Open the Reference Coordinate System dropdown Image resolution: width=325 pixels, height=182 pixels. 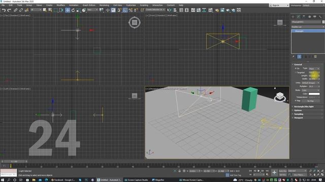point(92,10)
